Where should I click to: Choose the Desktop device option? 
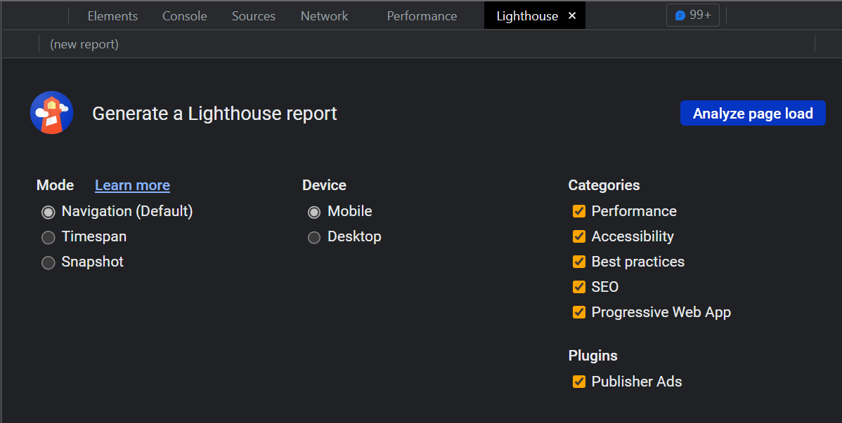(x=314, y=237)
